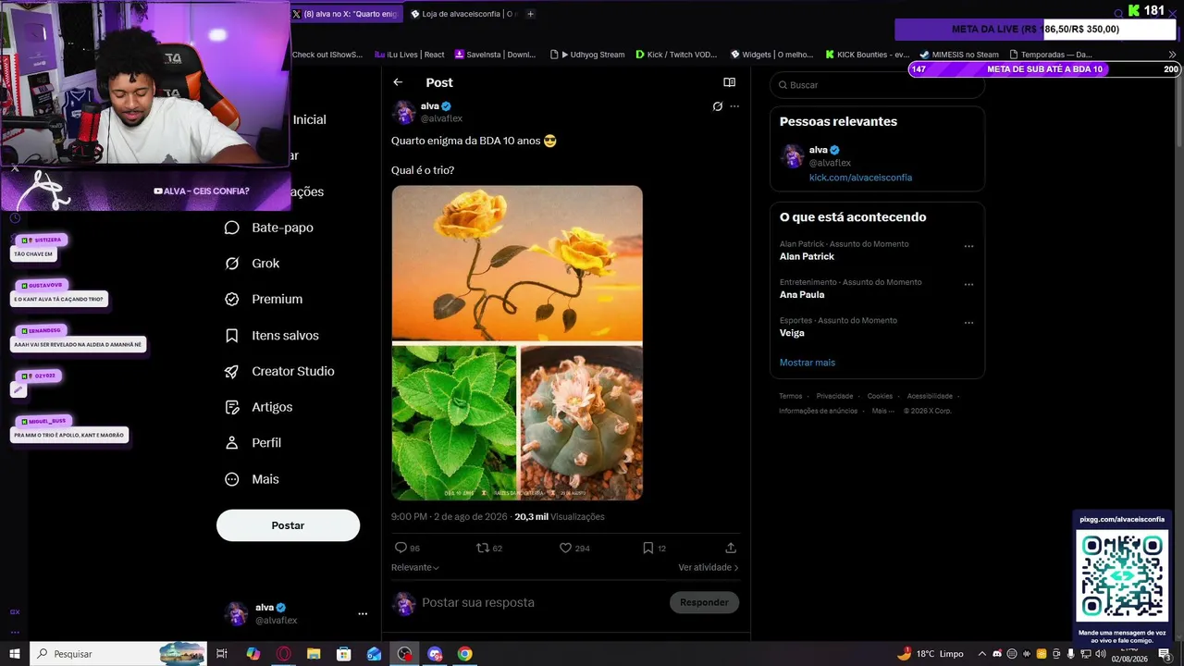Open Creator Studio in the sidebar
The width and height of the screenshot is (1184, 666).
[279, 371]
